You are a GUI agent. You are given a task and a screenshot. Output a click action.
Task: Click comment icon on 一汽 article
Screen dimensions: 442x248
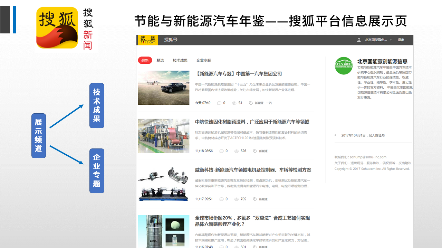[x=219, y=103]
